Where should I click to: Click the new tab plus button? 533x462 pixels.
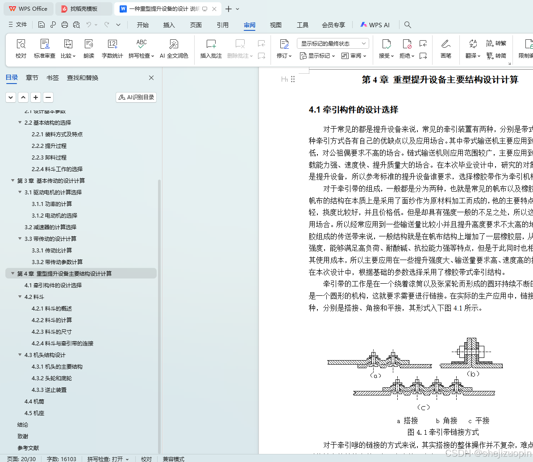[x=229, y=9]
